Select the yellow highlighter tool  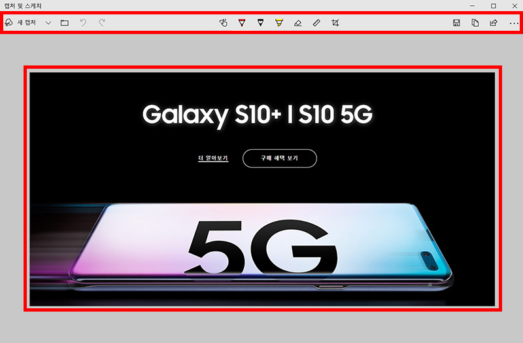[x=279, y=23]
